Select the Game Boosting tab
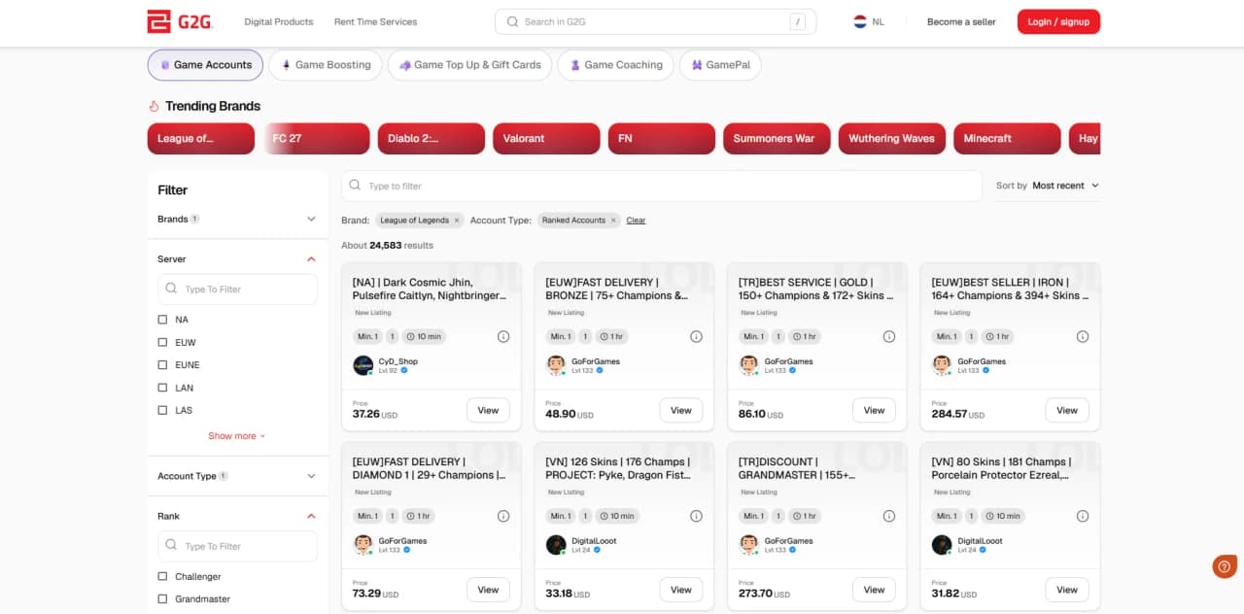This screenshot has height=614, width=1244. 326,65
